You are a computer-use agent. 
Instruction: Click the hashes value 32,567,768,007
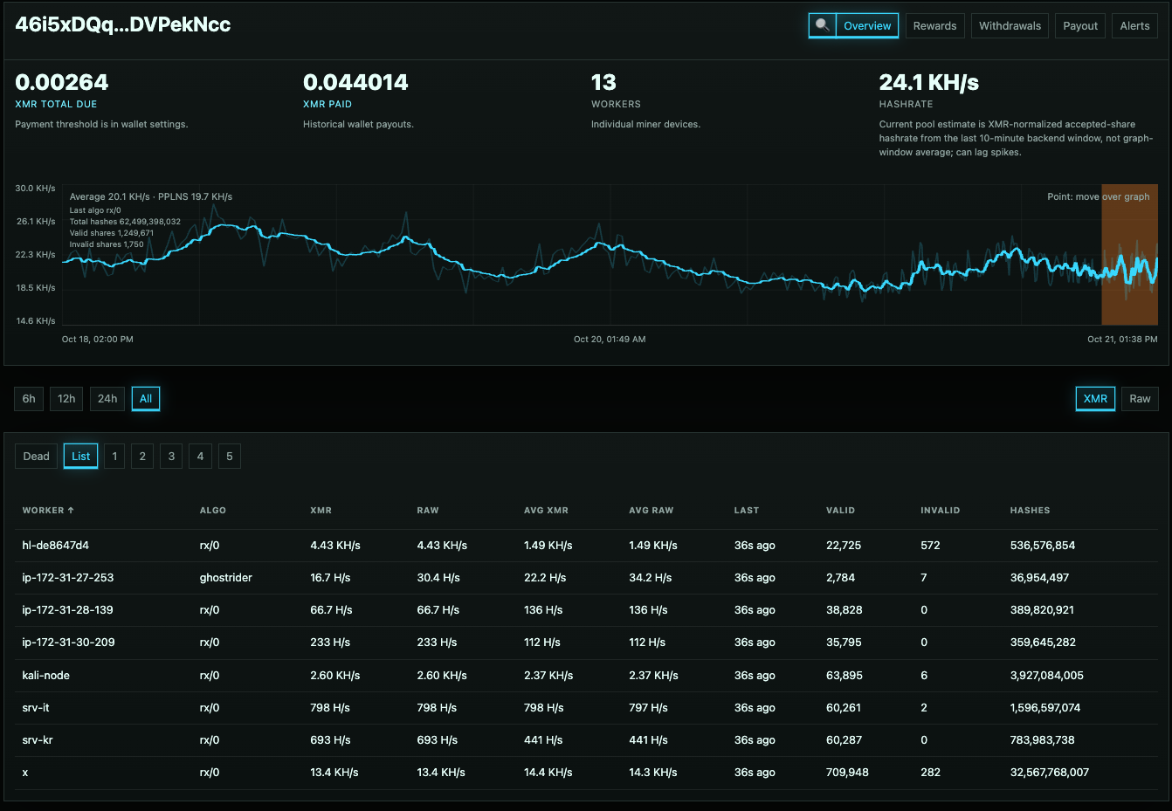coord(1050,773)
